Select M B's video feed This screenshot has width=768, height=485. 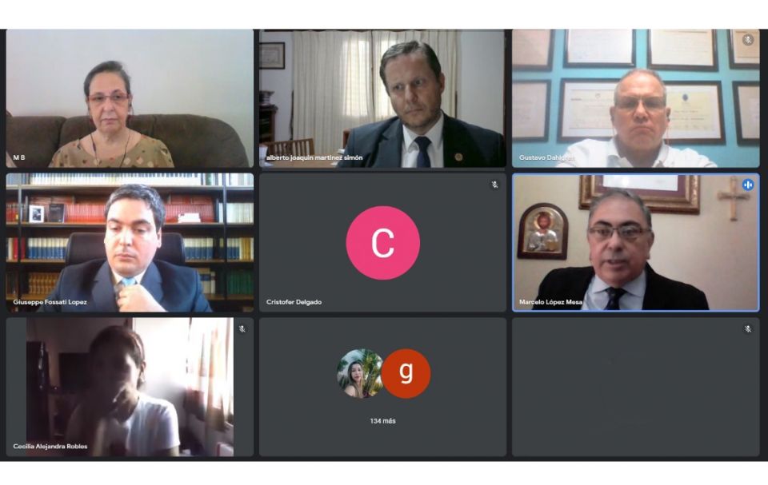coord(130,98)
